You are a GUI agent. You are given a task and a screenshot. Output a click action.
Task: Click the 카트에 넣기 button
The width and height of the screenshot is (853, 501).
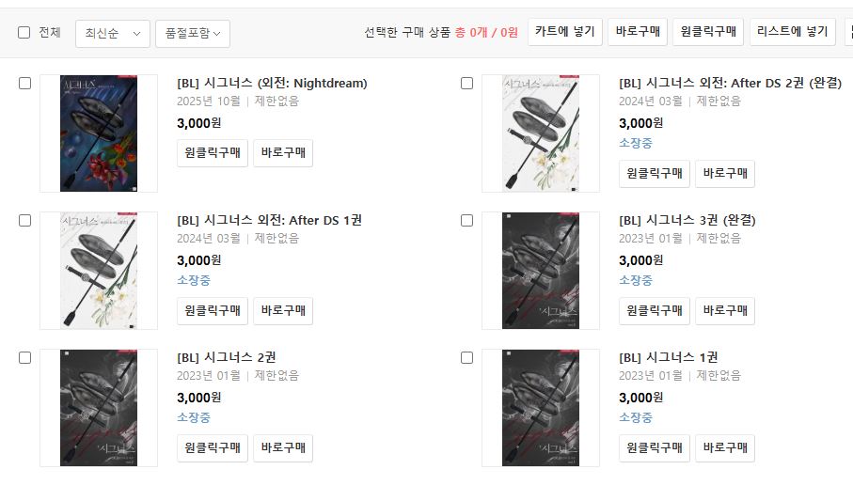pos(564,32)
